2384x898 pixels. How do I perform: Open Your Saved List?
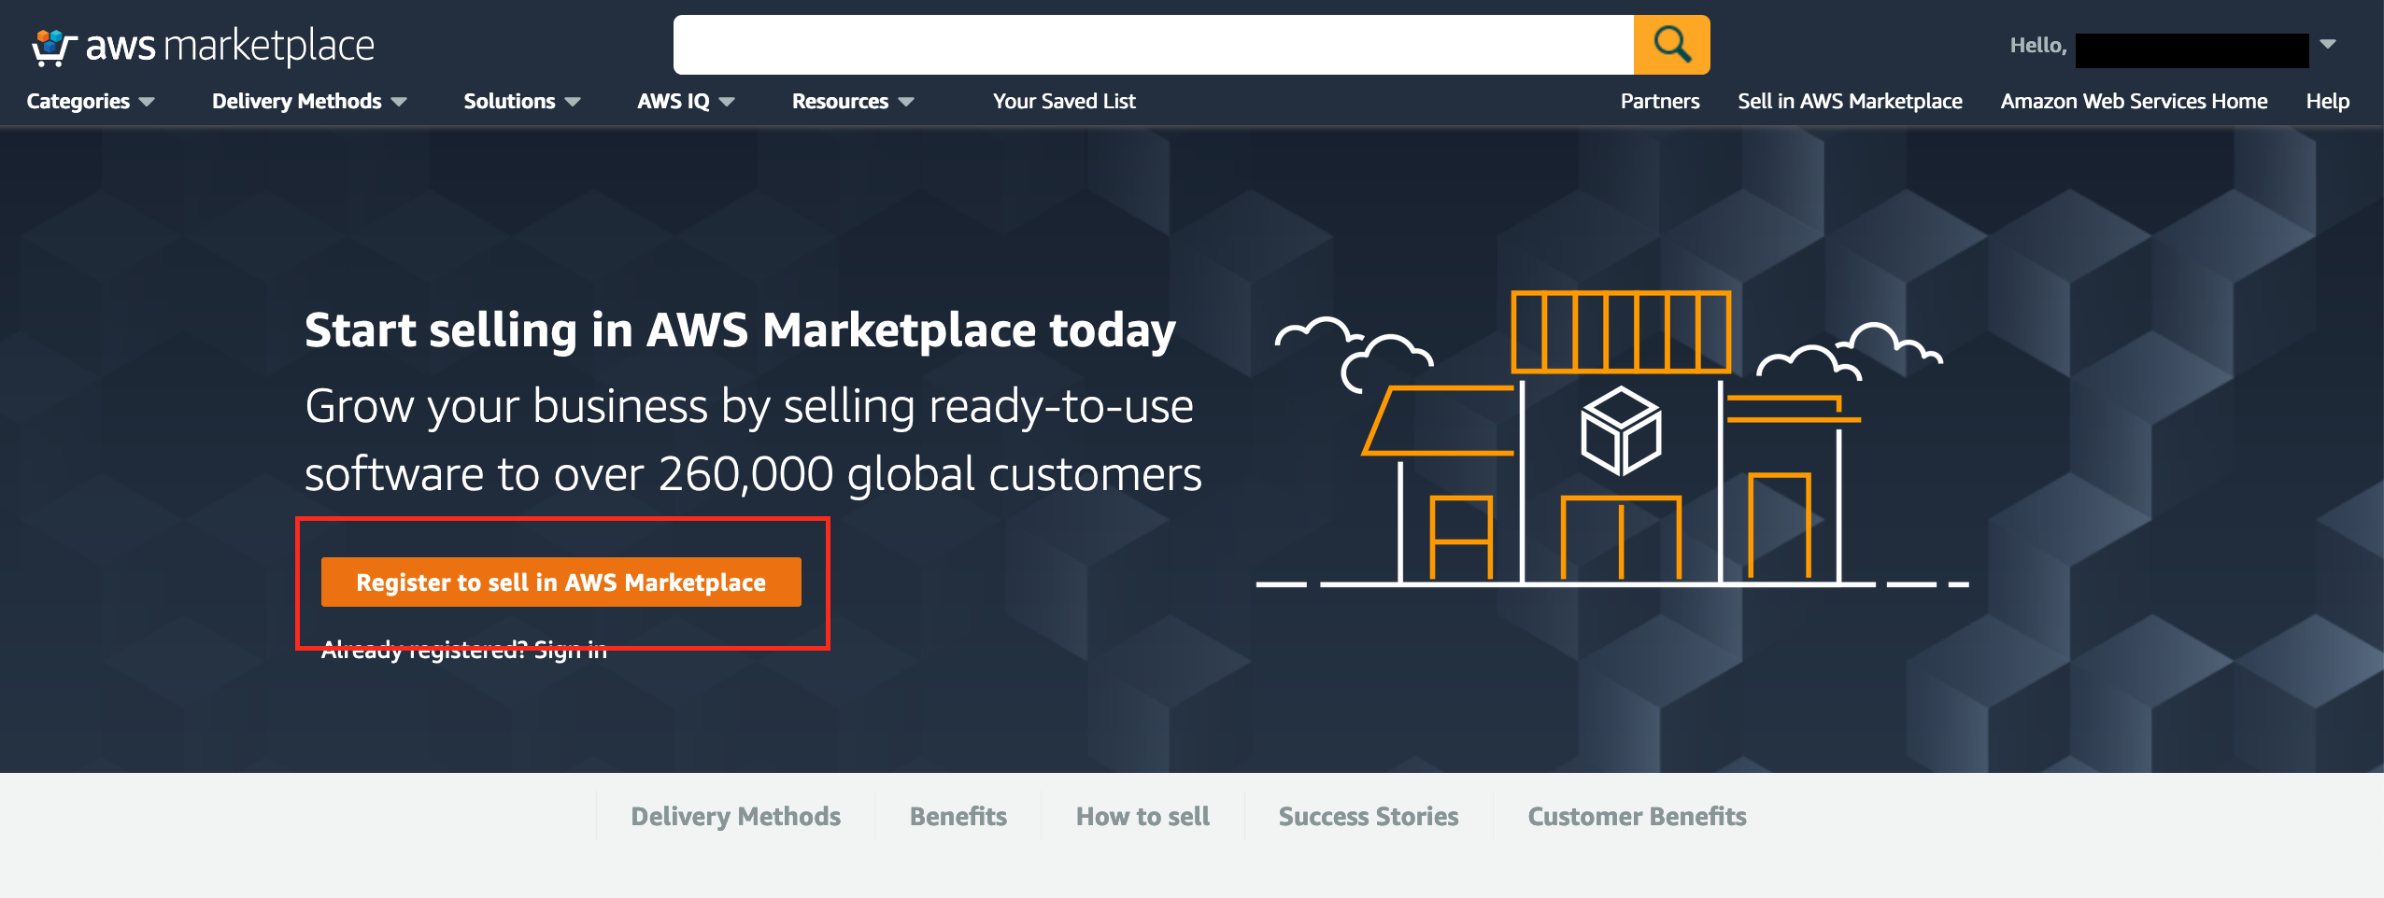(x=1064, y=101)
